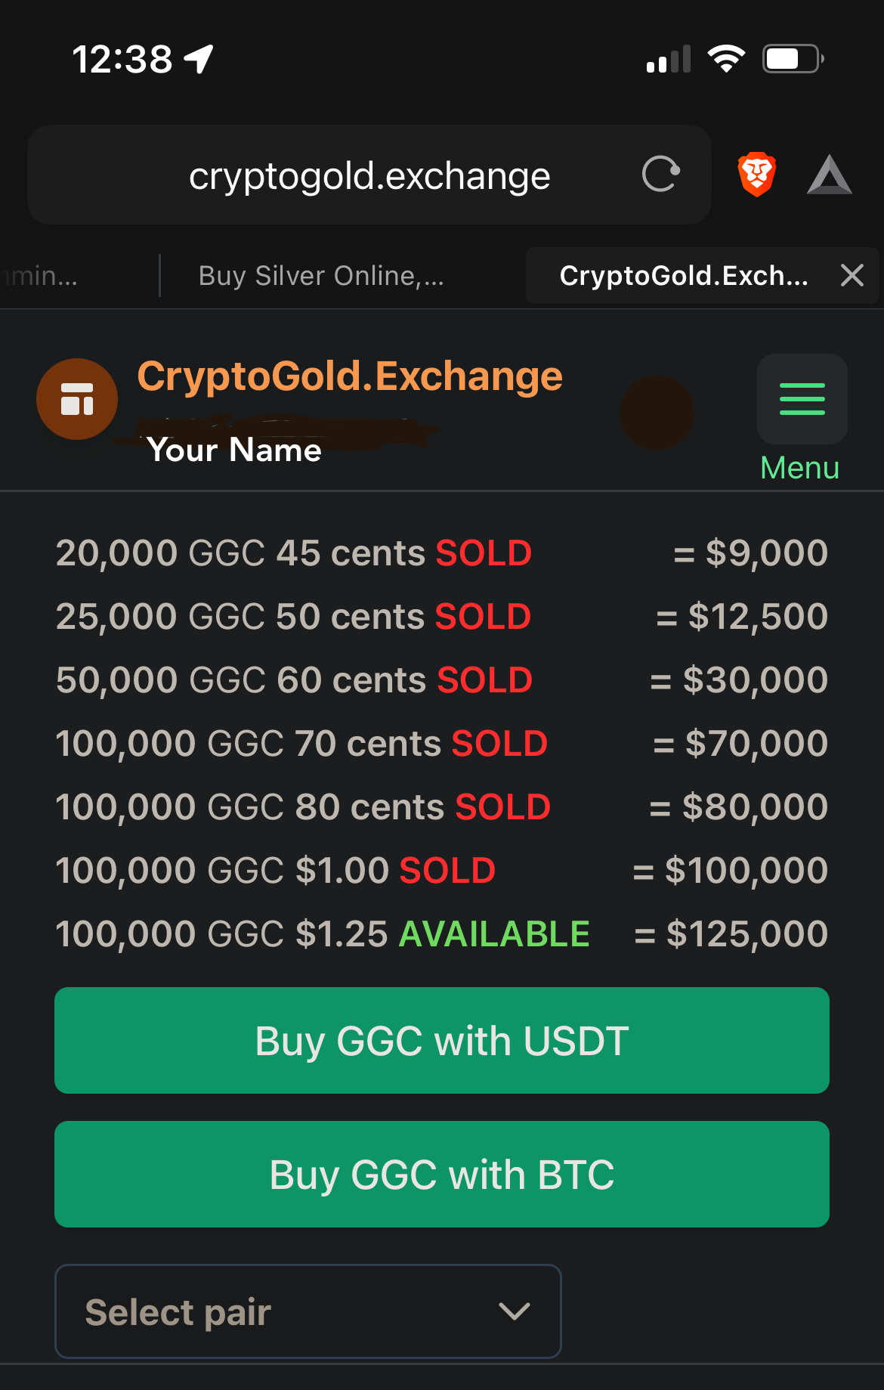Tap the dark round avatar circle

(657, 413)
